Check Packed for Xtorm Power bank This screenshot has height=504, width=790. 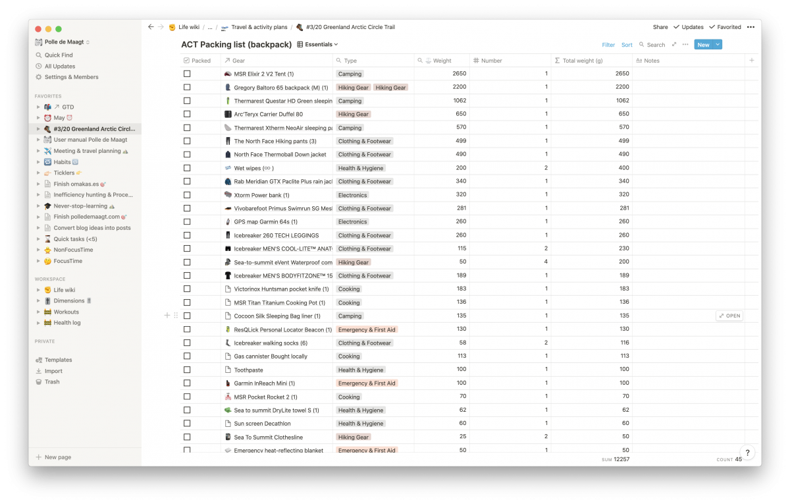(187, 195)
